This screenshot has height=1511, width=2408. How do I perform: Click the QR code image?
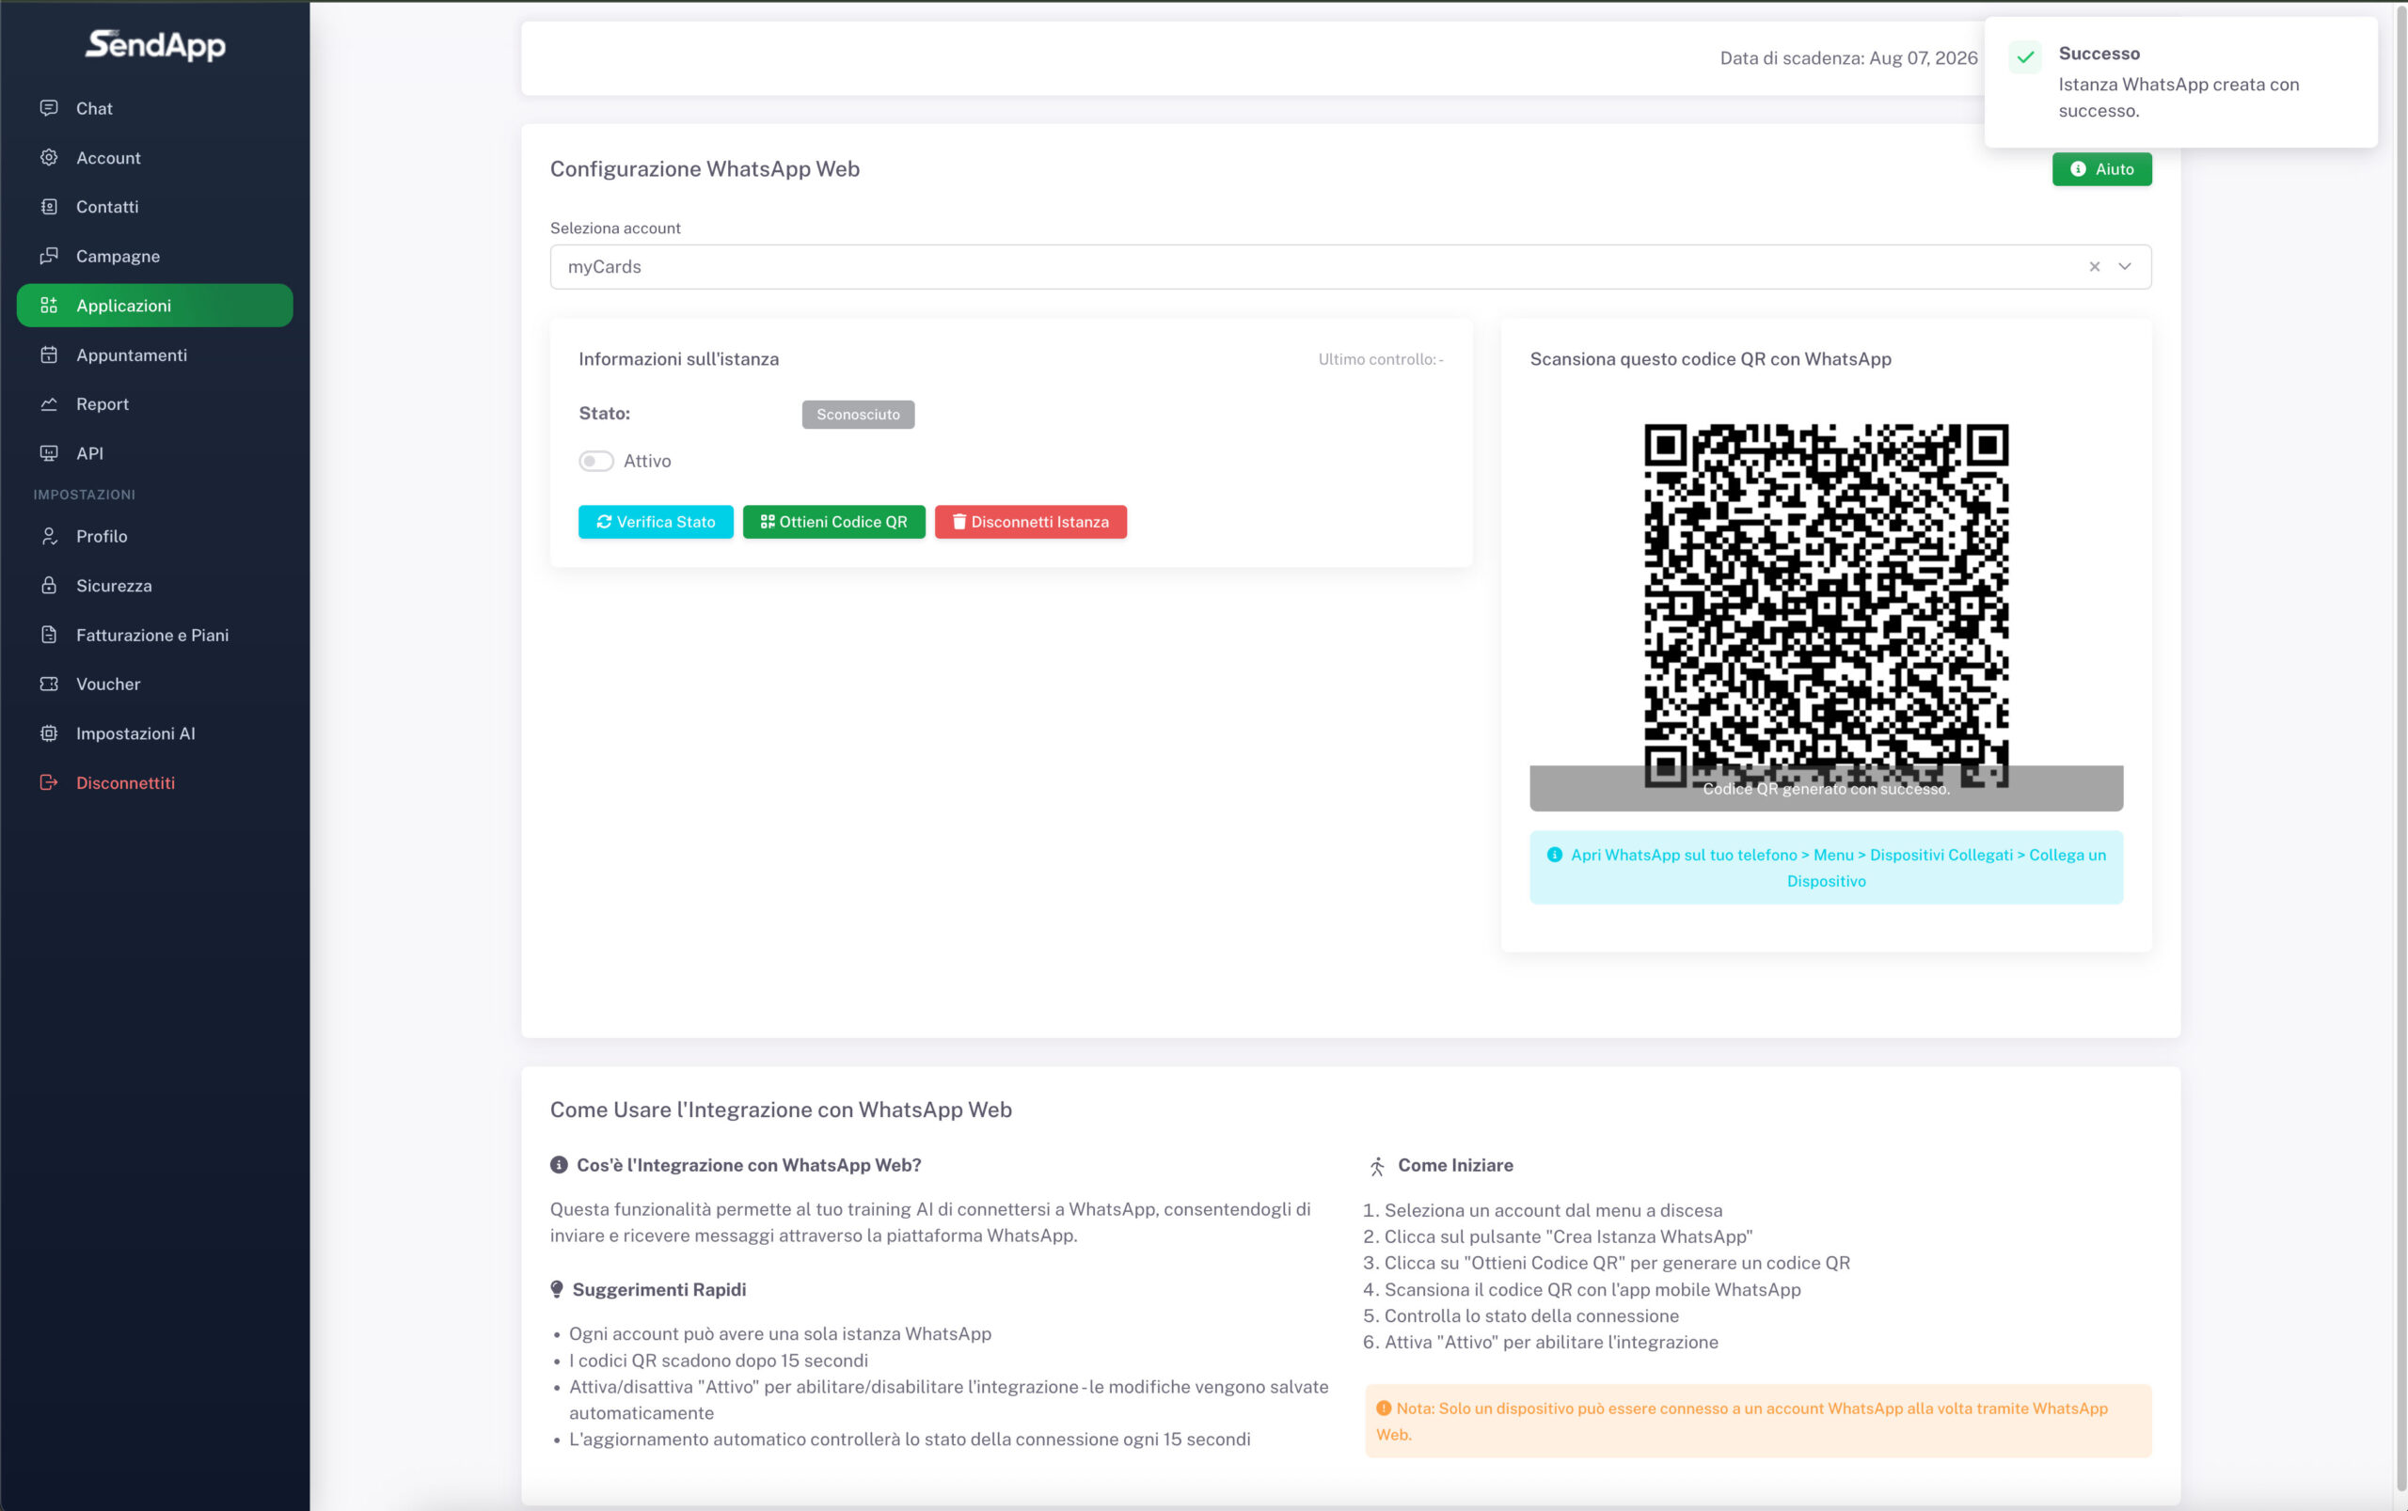click(1827, 606)
